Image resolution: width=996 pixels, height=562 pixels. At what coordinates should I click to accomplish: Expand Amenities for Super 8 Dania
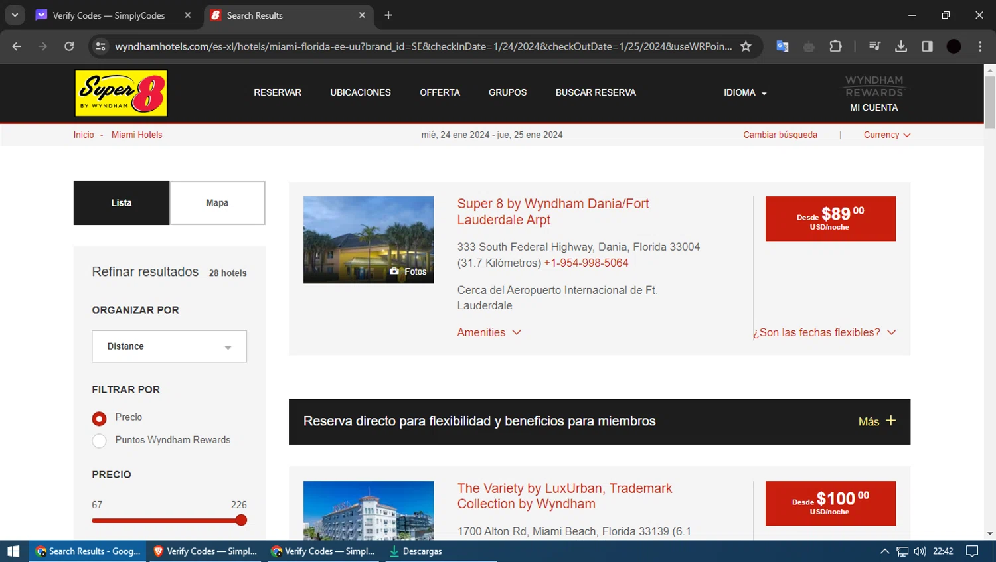coord(489,332)
